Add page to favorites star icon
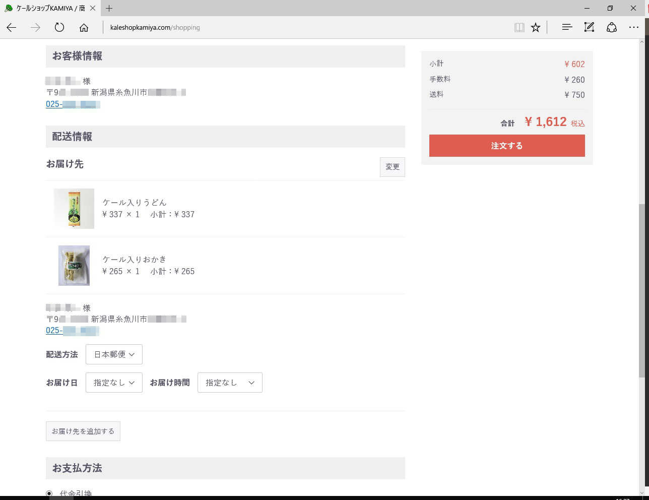This screenshot has height=500, width=649. pos(536,28)
